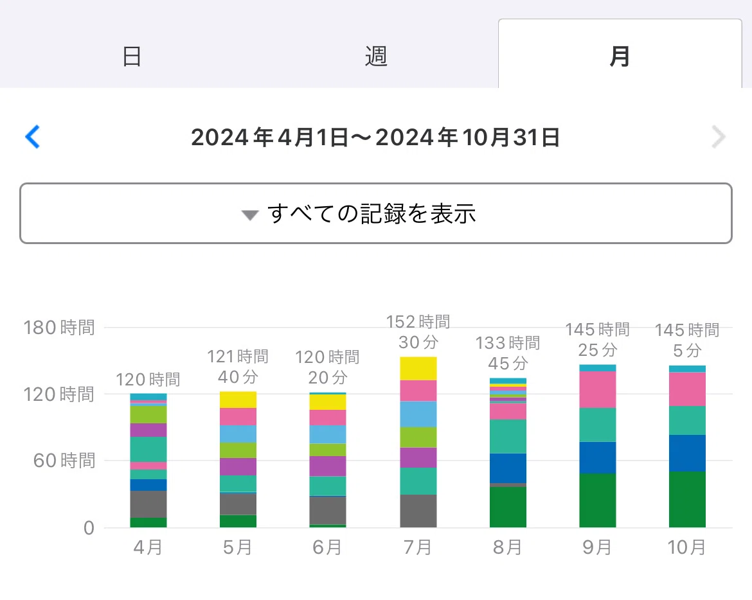Switch to the 日 (day) tab

click(x=131, y=57)
